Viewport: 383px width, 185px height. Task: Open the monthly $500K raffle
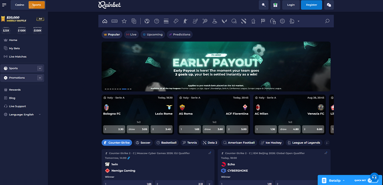(37, 30)
